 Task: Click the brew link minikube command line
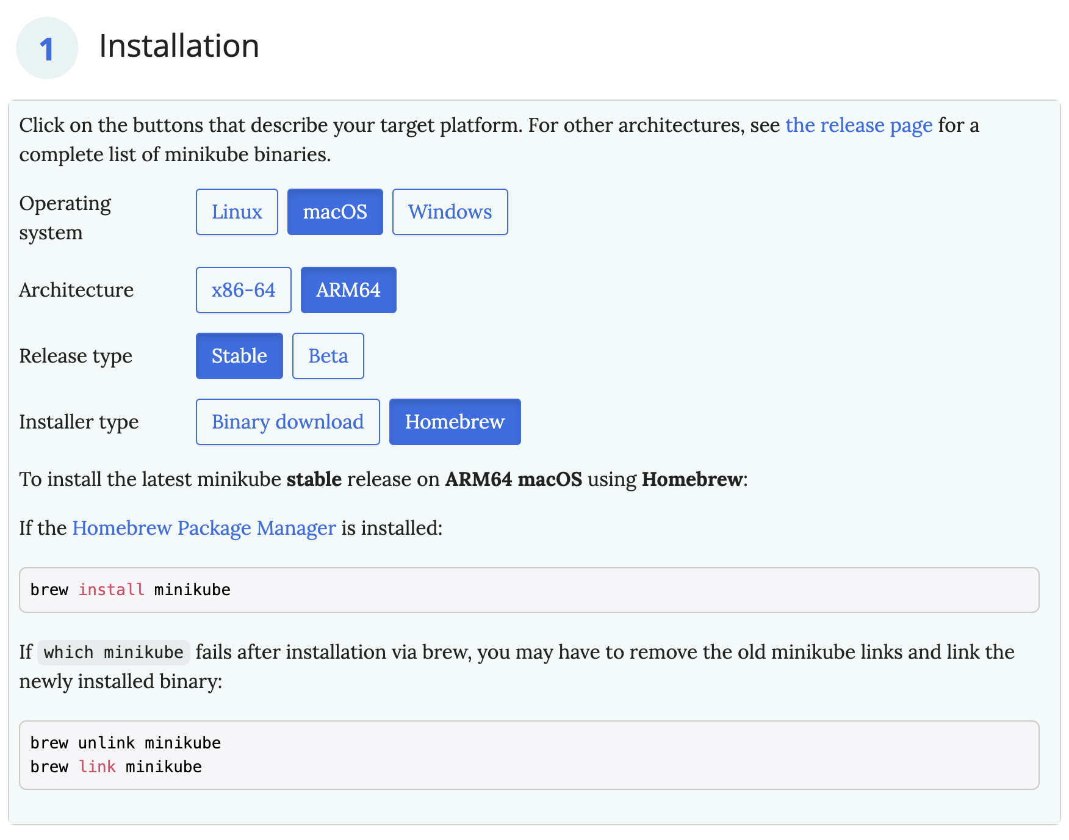[116, 767]
